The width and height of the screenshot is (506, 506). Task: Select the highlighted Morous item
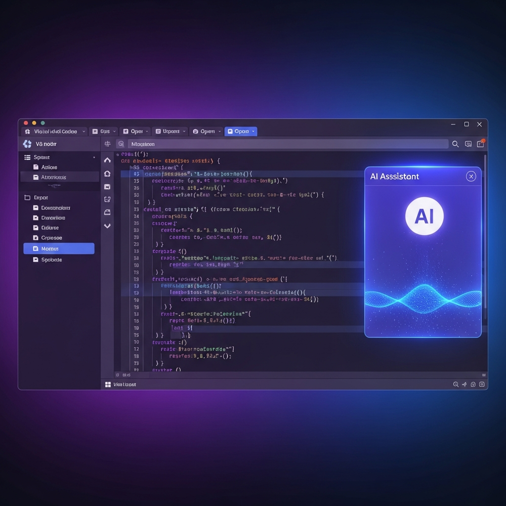[59, 249]
